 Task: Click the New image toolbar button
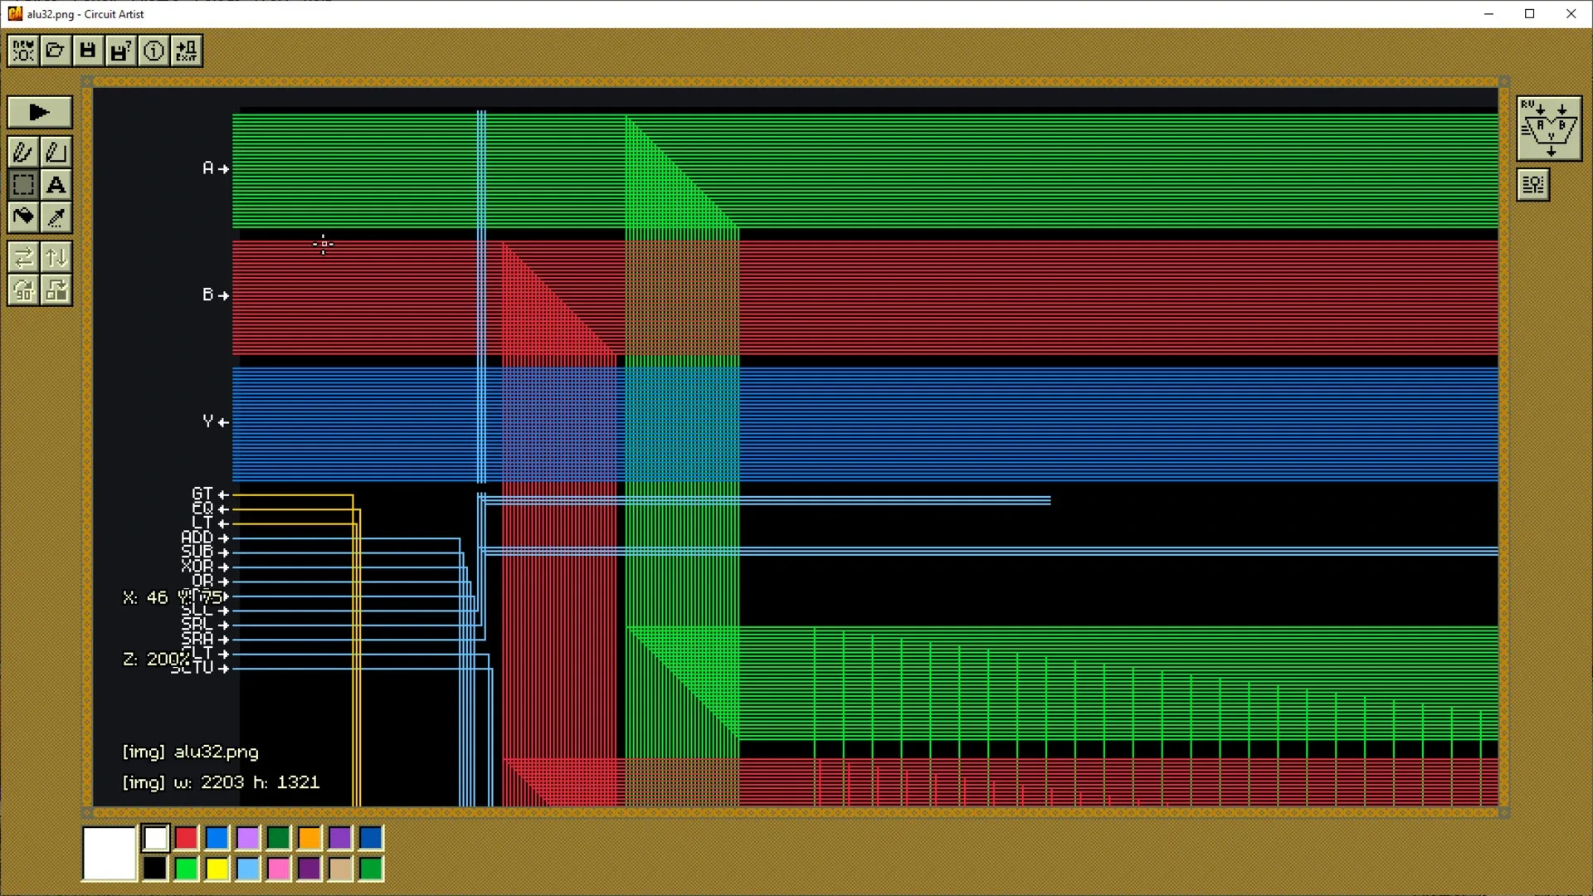[x=23, y=51]
